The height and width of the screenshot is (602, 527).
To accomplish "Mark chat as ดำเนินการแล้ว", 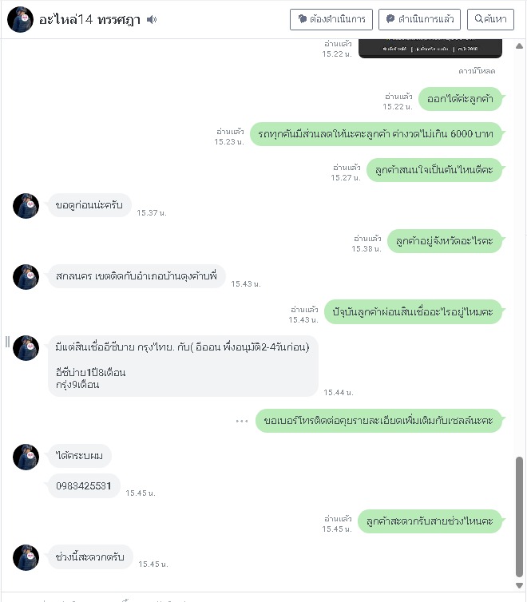I will [419, 19].
